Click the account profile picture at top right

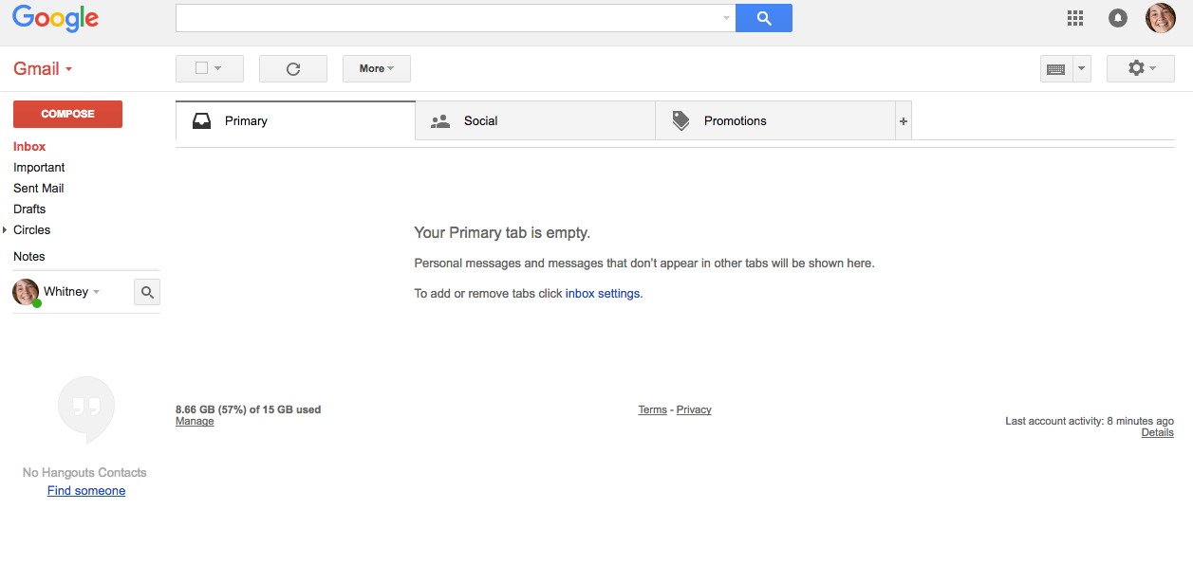[1160, 18]
